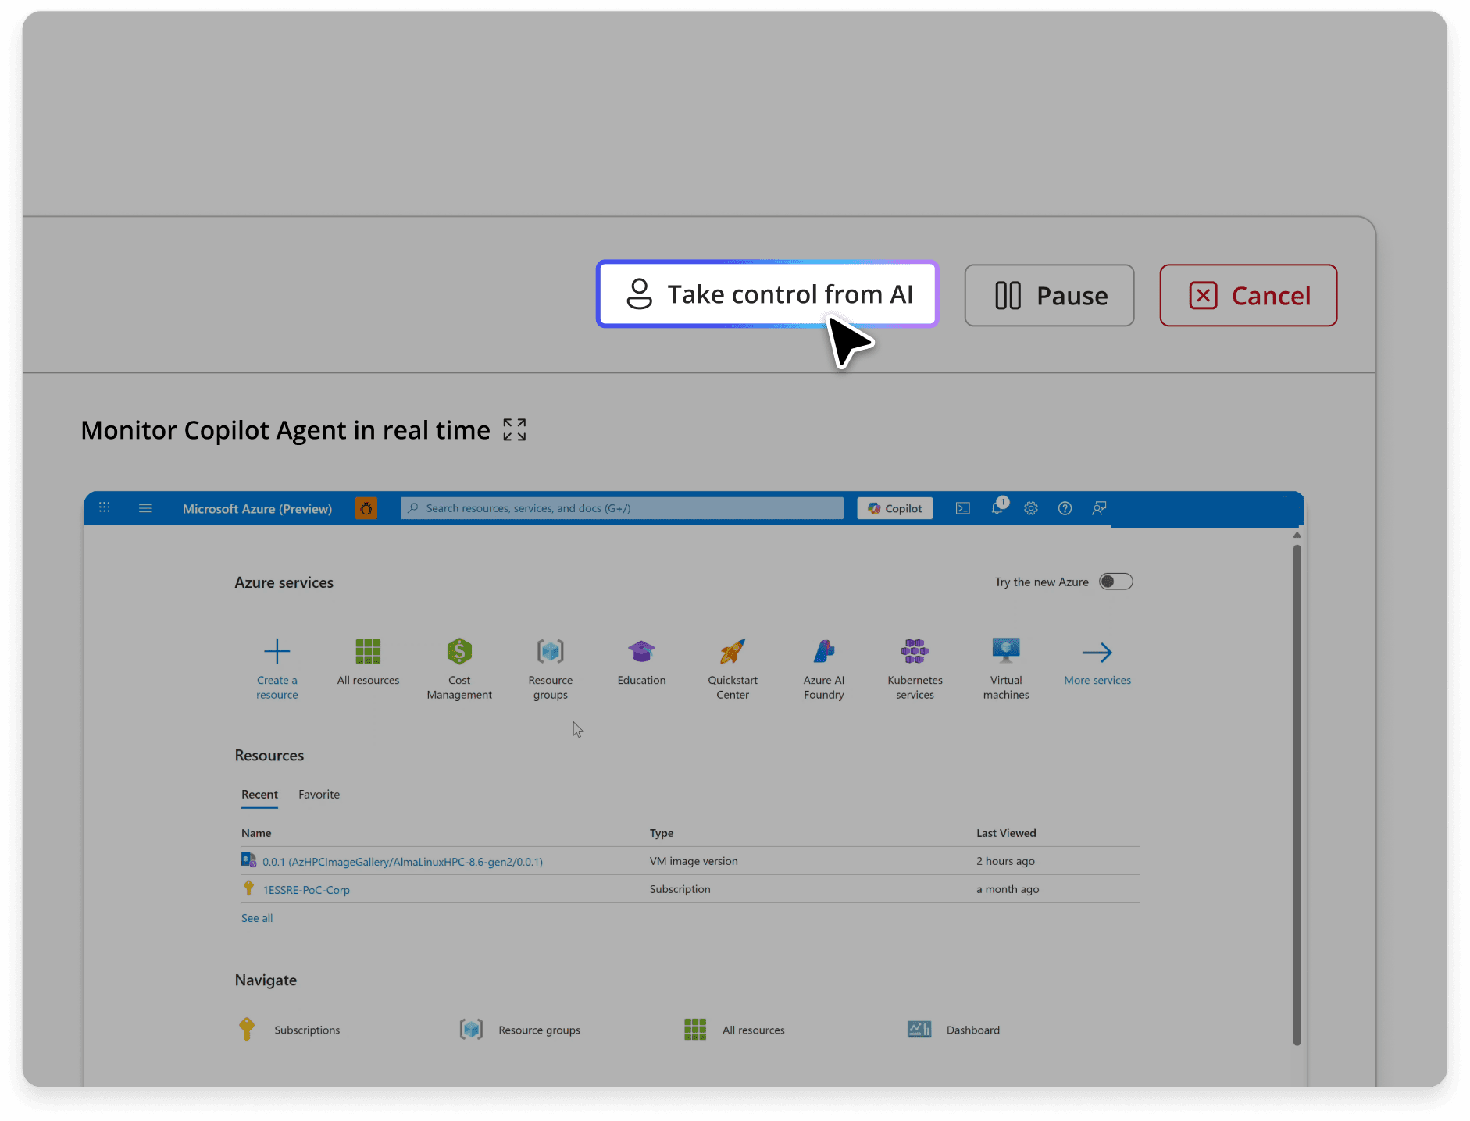Open Resource groups service tile

tap(551, 669)
